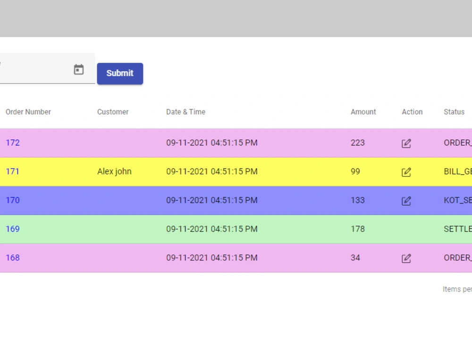Click the Action column header

tap(412, 112)
